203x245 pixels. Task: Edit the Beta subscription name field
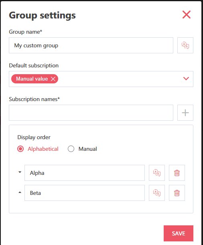pos(85,193)
